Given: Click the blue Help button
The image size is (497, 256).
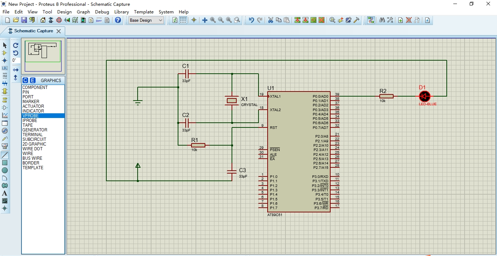Looking at the screenshot, I should 117,20.
